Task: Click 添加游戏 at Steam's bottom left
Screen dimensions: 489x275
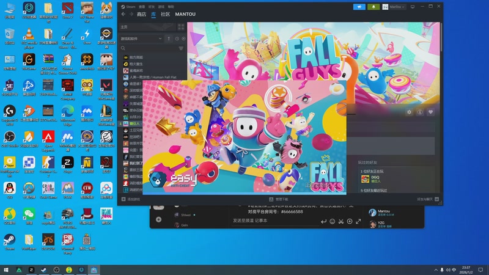Action: pos(131,199)
